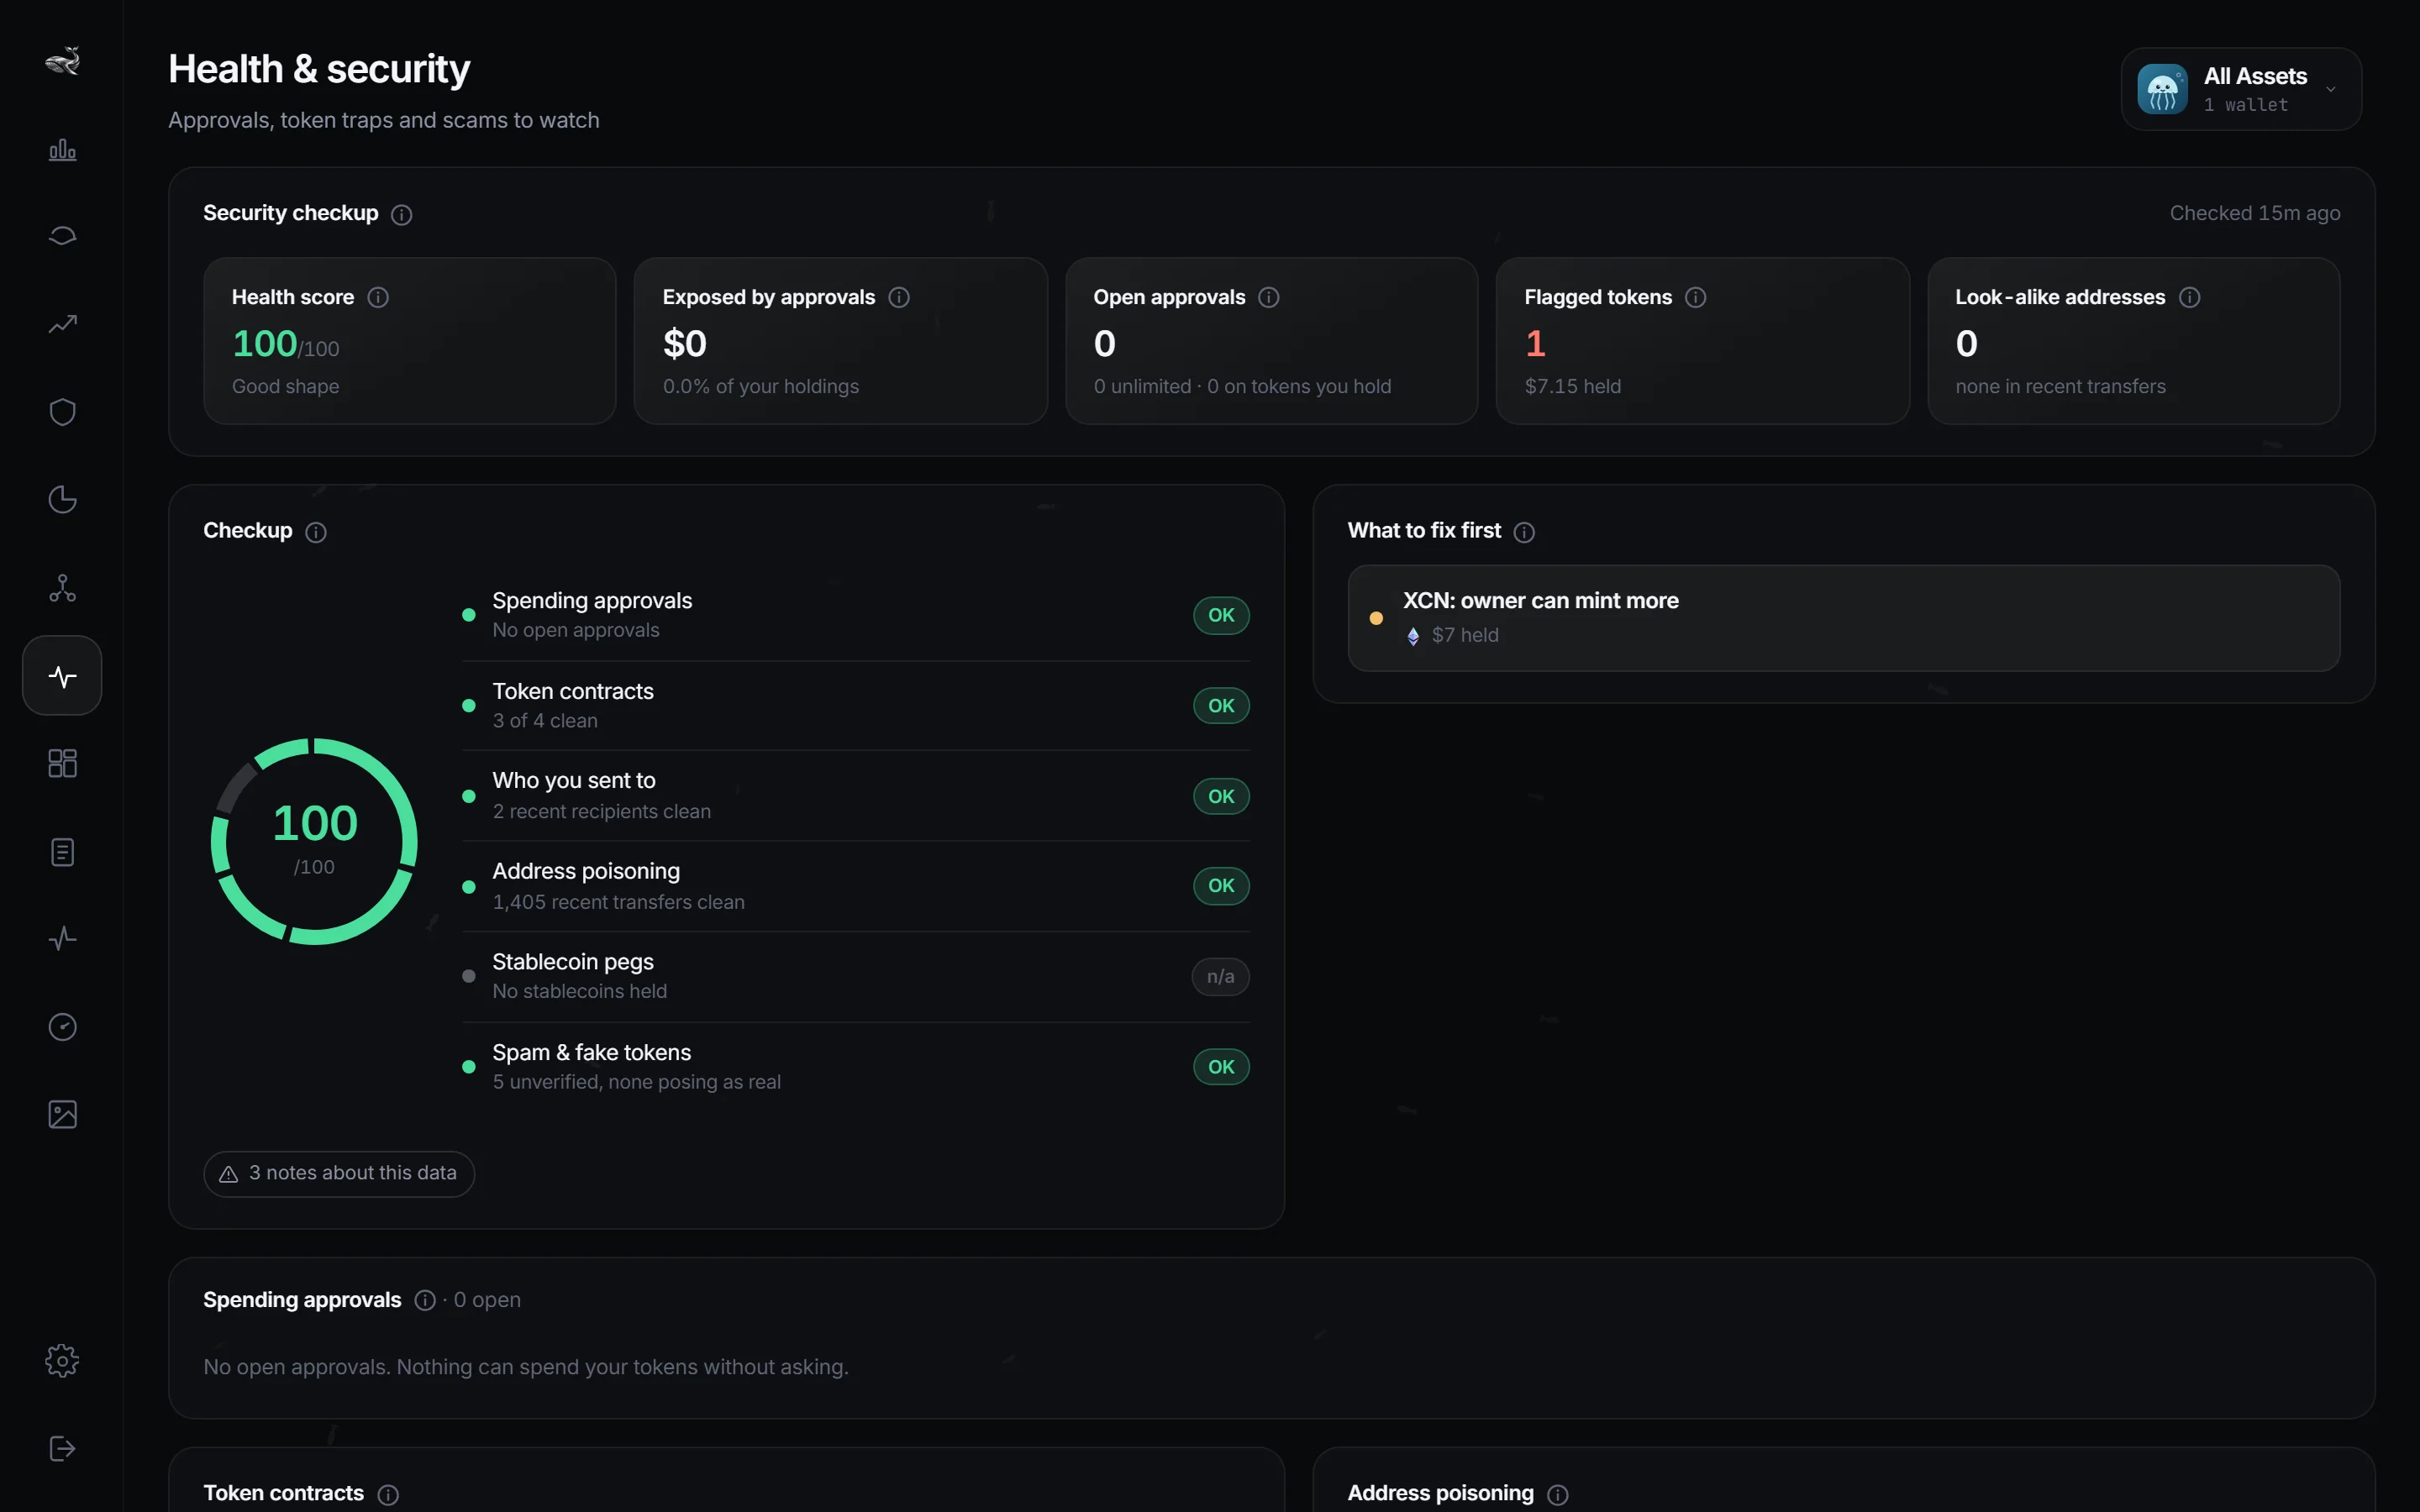Open XCN owner can mint more item
This screenshot has height=1512, width=2420.
(1843, 618)
